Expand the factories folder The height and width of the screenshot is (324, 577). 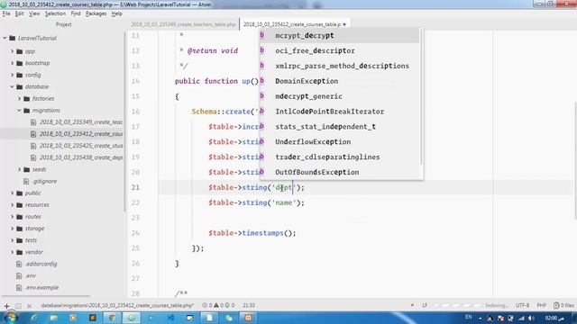(x=20, y=98)
